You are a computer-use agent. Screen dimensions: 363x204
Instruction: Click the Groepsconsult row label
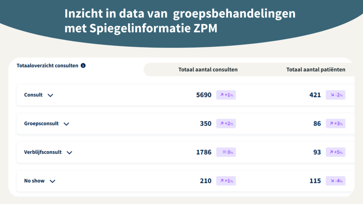click(41, 124)
